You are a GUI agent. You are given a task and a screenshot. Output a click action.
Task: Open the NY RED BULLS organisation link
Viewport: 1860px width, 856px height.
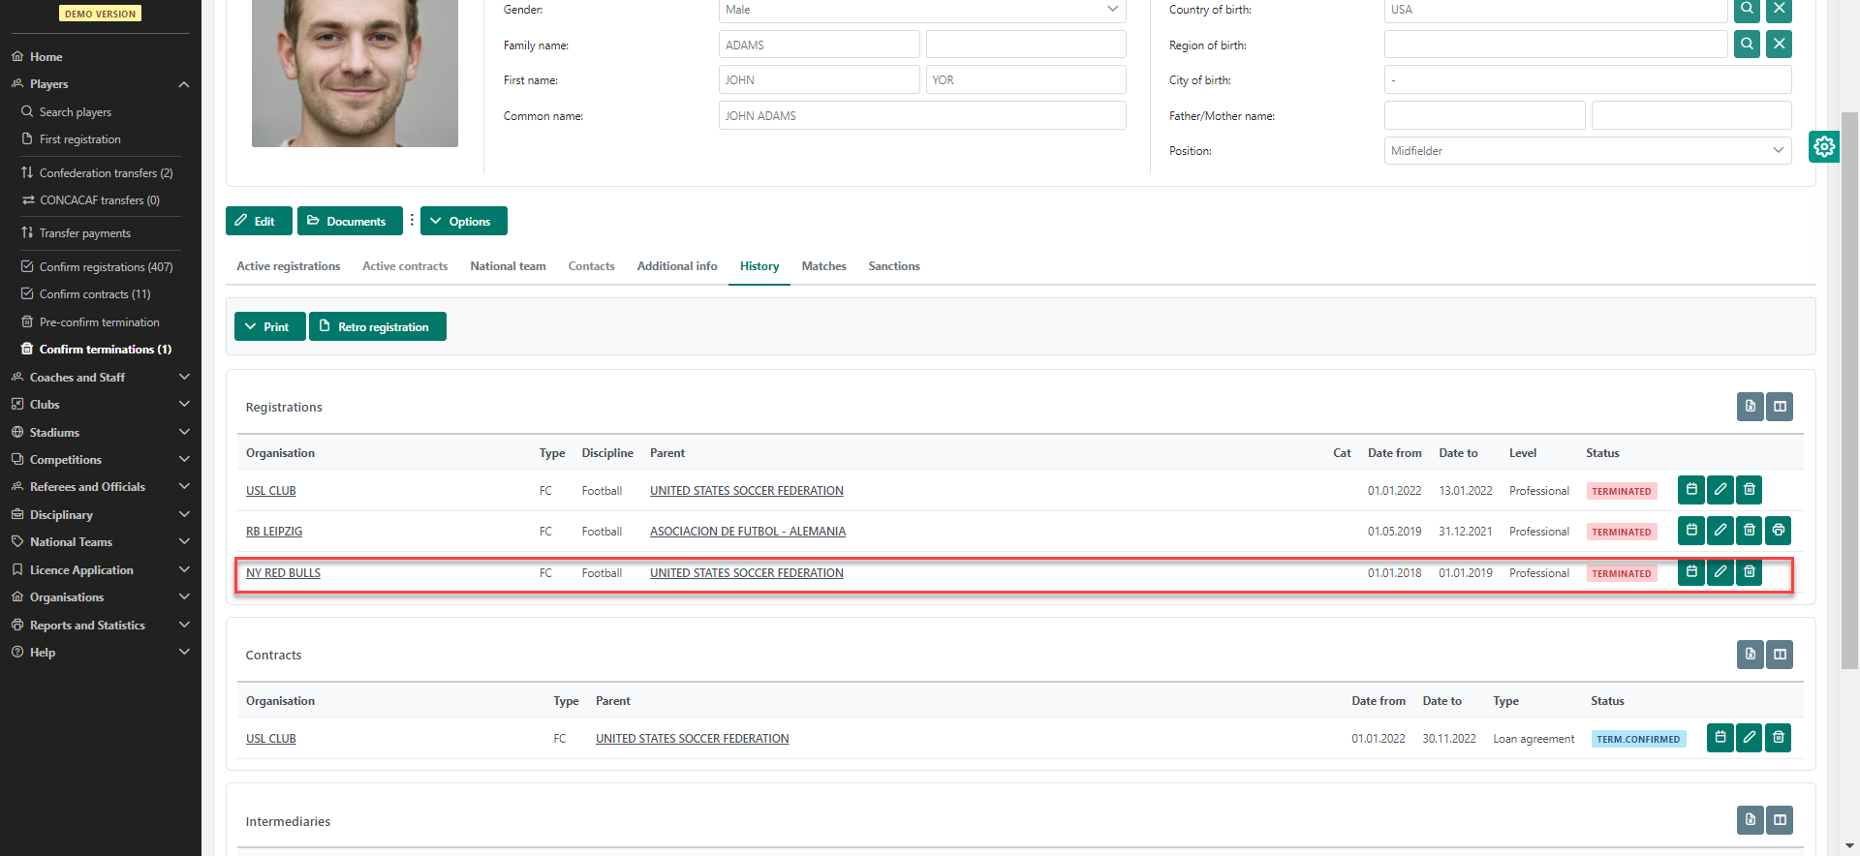283,573
